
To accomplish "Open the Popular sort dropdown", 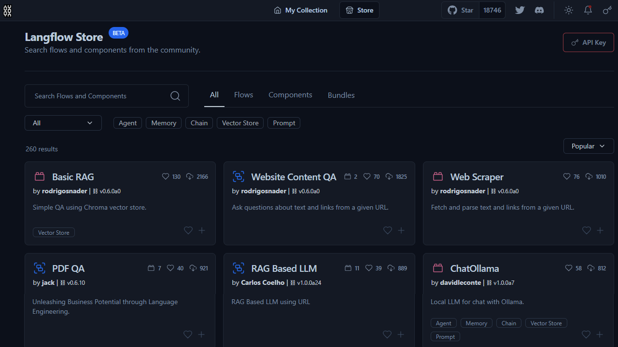I will [588, 146].
